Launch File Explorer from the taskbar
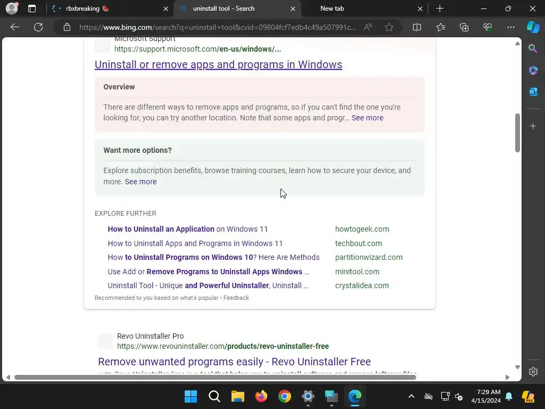545x409 pixels. click(x=238, y=396)
